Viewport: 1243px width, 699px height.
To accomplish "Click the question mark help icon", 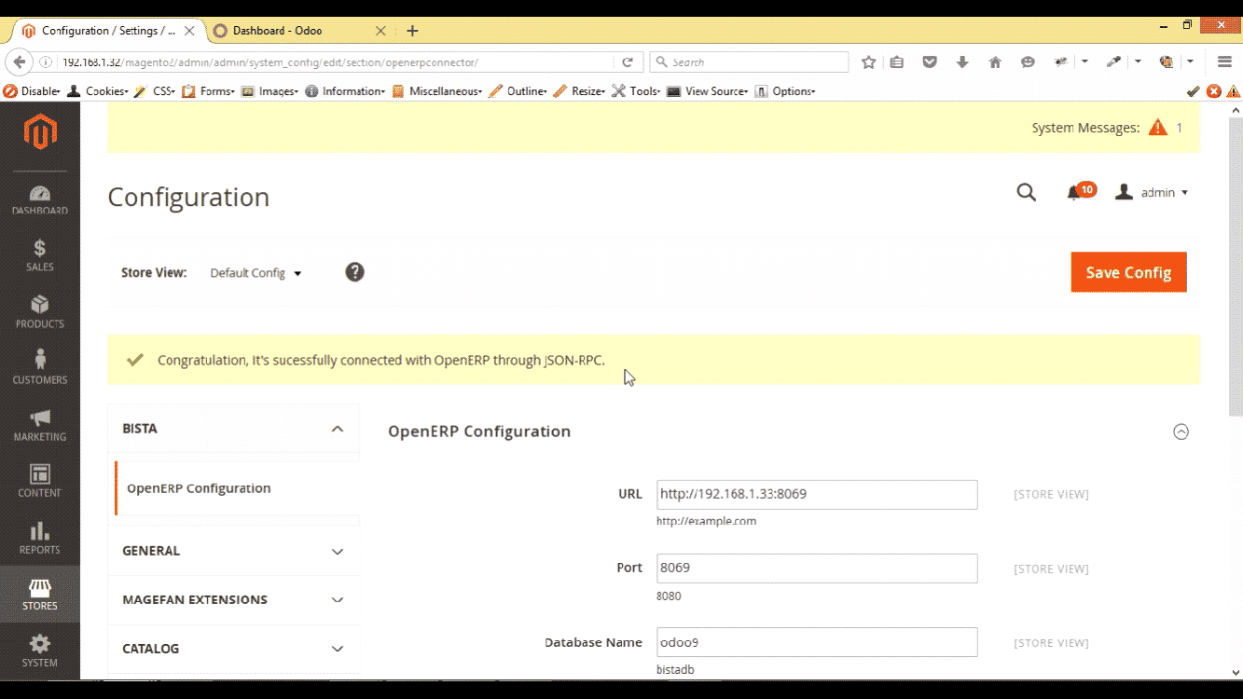I will tap(354, 272).
